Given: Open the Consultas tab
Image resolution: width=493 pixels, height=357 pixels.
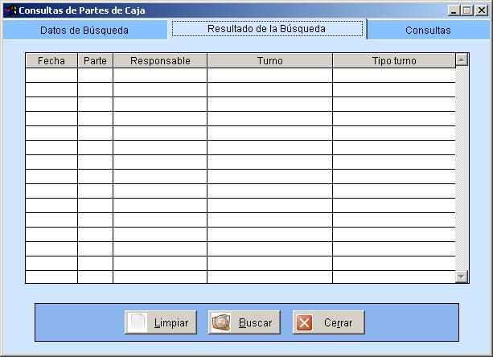Looking at the screenshot, I should tap(428, 30).
